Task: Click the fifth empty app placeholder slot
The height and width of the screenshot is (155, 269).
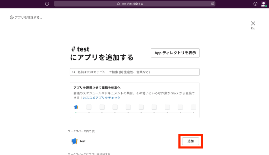Action: 141,107
